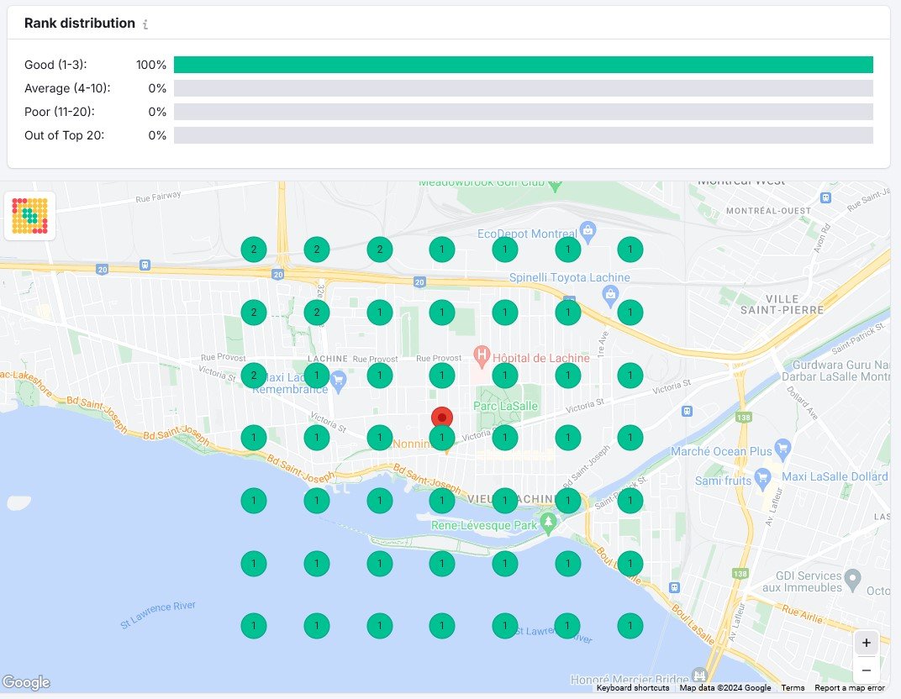901x699 pixels.
Task: Click the Poor (11-20) grey bar
Action: (x=524, y=112)
